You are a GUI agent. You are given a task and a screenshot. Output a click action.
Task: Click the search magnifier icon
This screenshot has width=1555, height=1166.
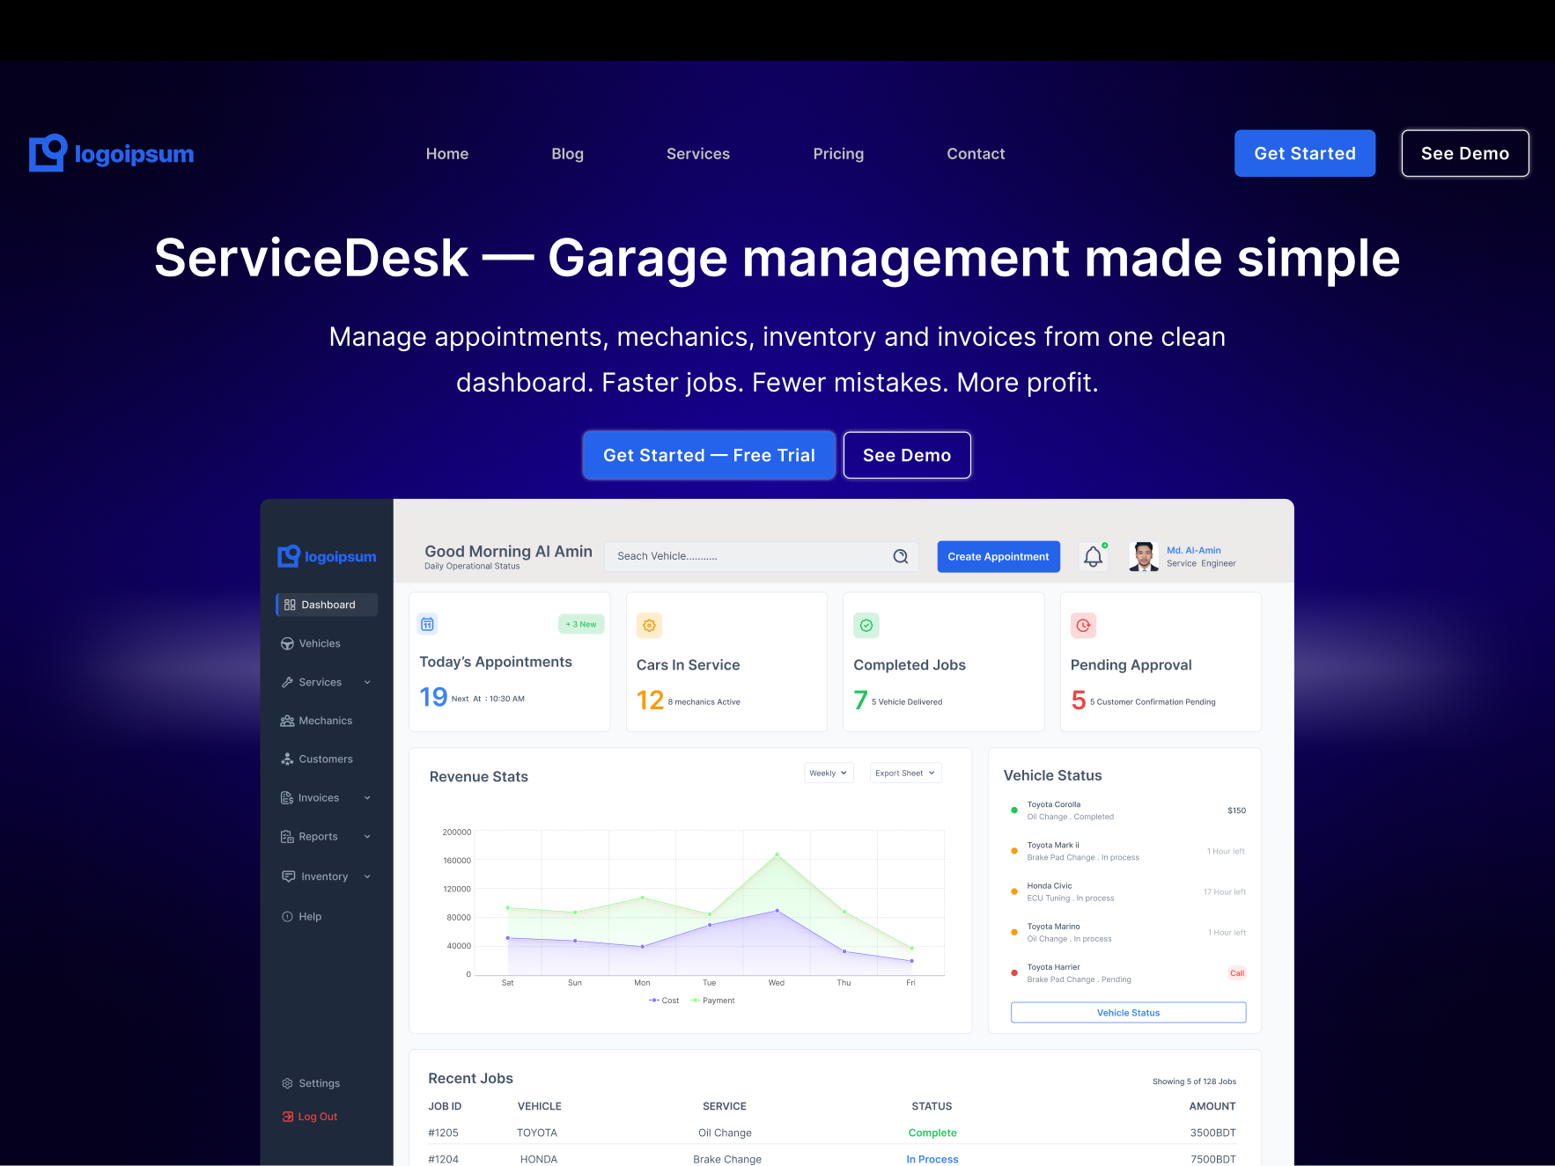(900, 556)
